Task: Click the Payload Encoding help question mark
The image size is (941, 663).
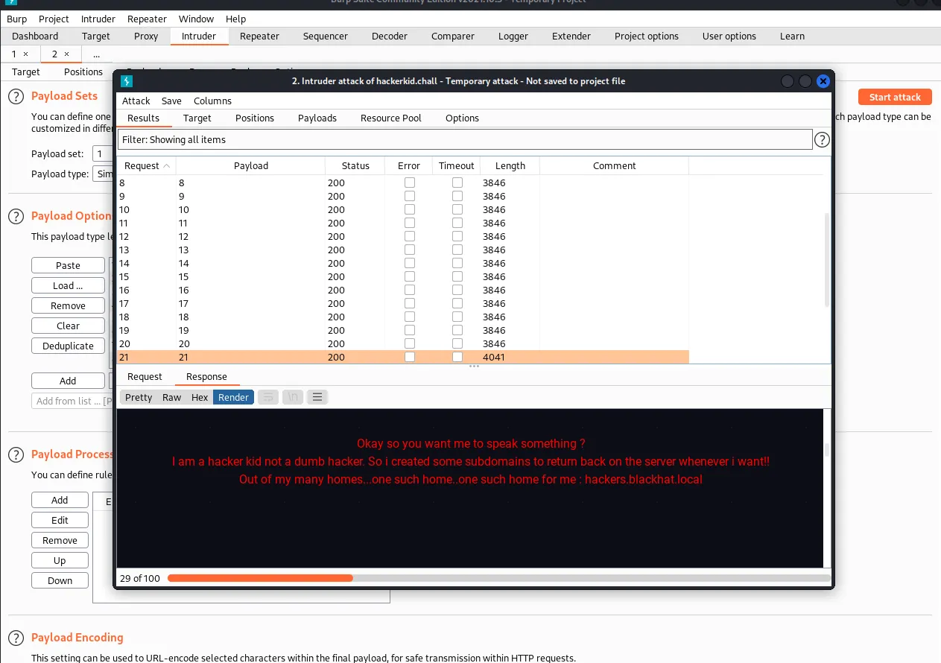Action: tap(15, 638)
